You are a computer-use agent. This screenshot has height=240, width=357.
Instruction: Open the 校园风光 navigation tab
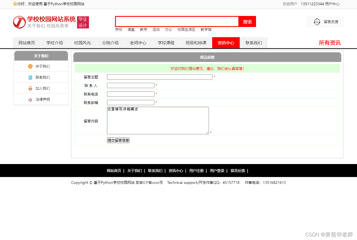[82, 43]
